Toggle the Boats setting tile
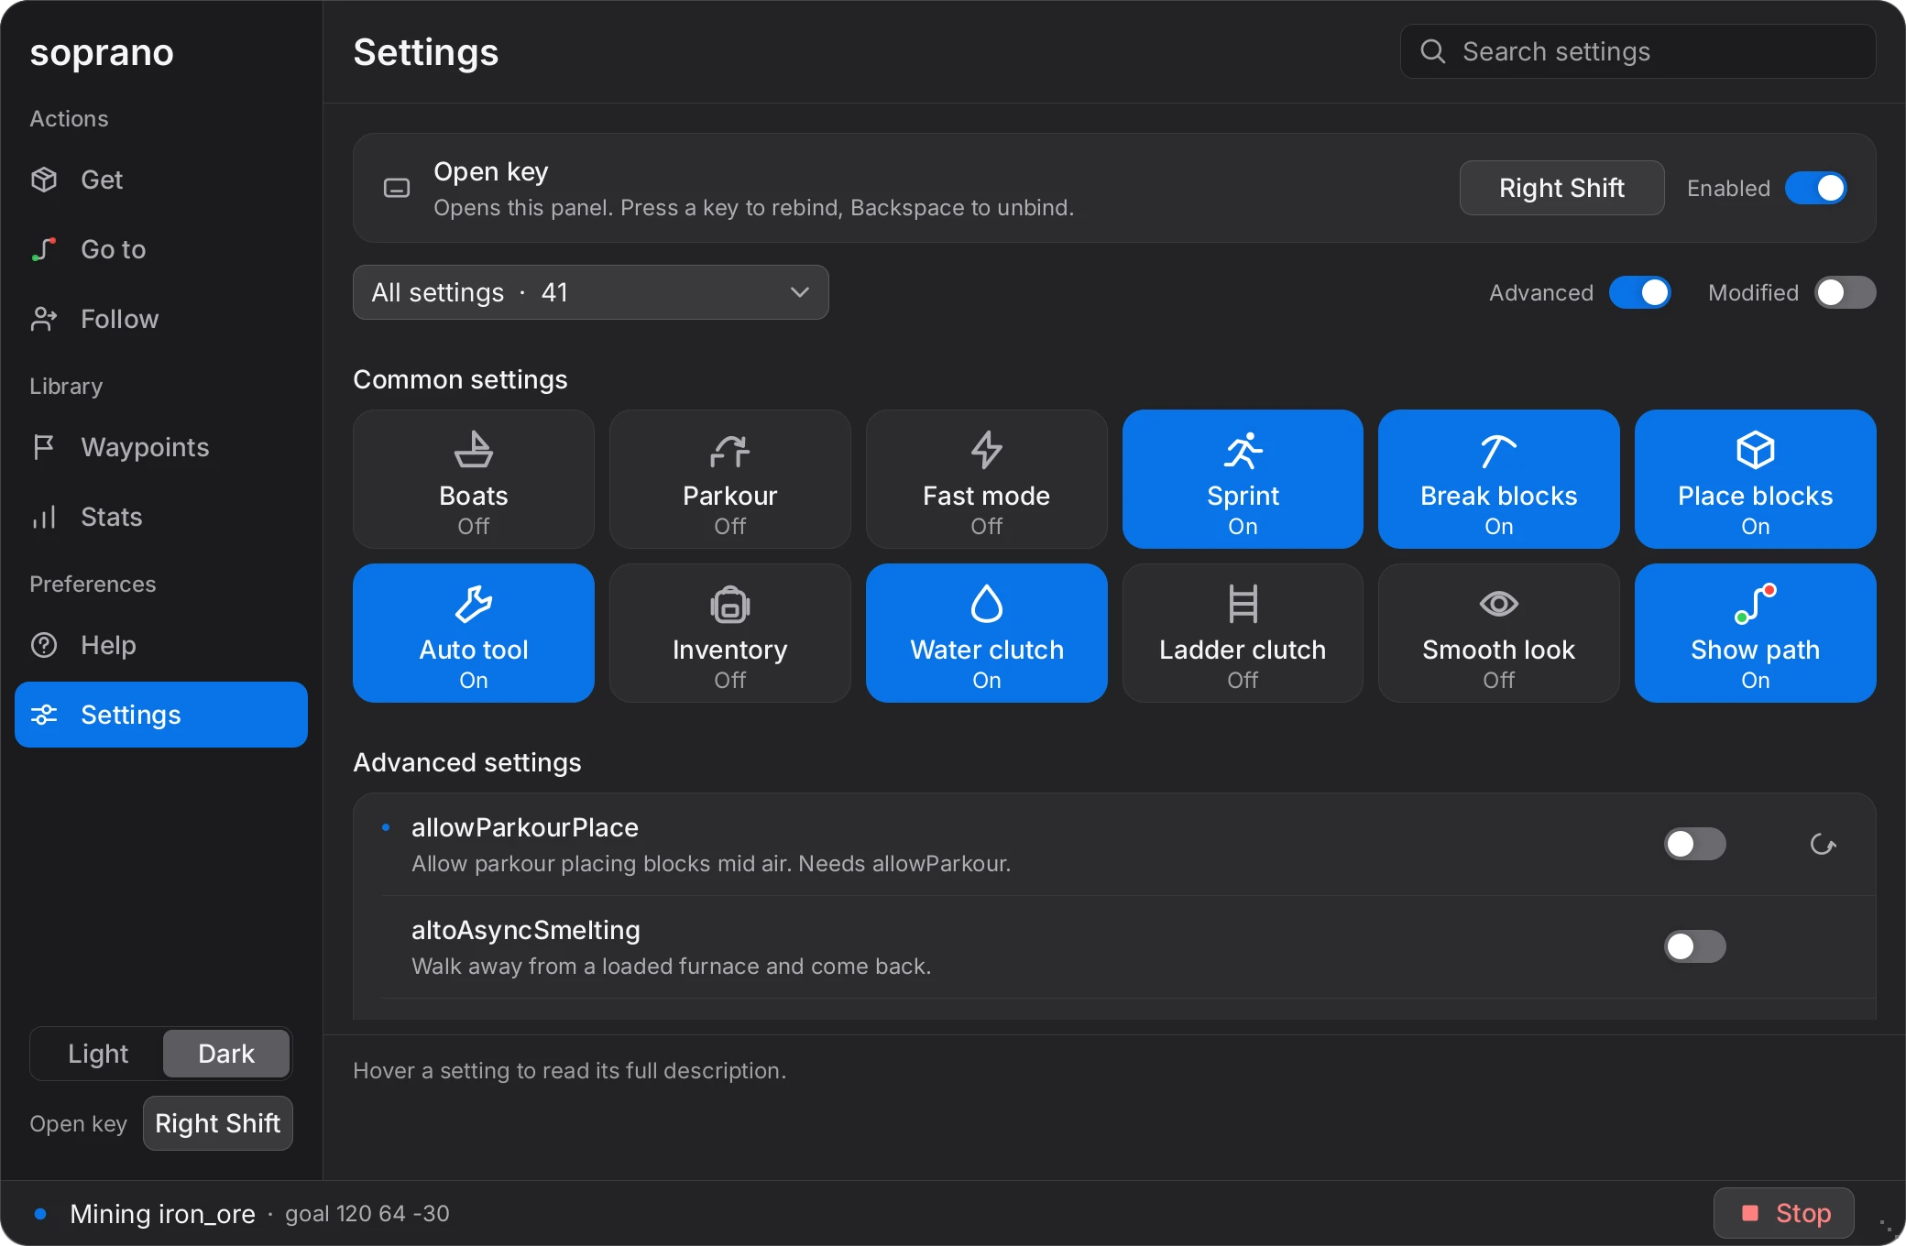This screenshot has width=1906, height=1246. (x=473, y=479)
